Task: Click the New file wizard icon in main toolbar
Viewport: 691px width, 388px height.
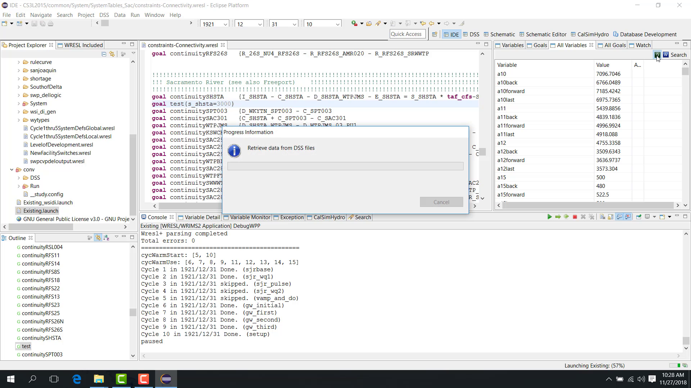Action: 4,24
